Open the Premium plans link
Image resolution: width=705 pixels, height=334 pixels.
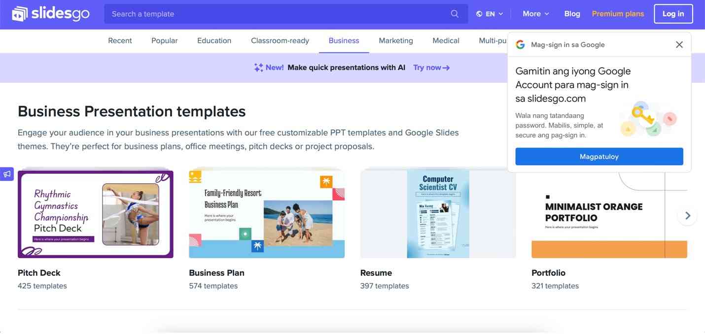(618, 14)
